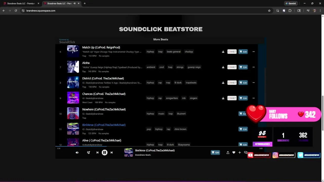Click the liluzivert tag on Nowhere
Viewport: 324px width, 182px height.
pos(181,113)
